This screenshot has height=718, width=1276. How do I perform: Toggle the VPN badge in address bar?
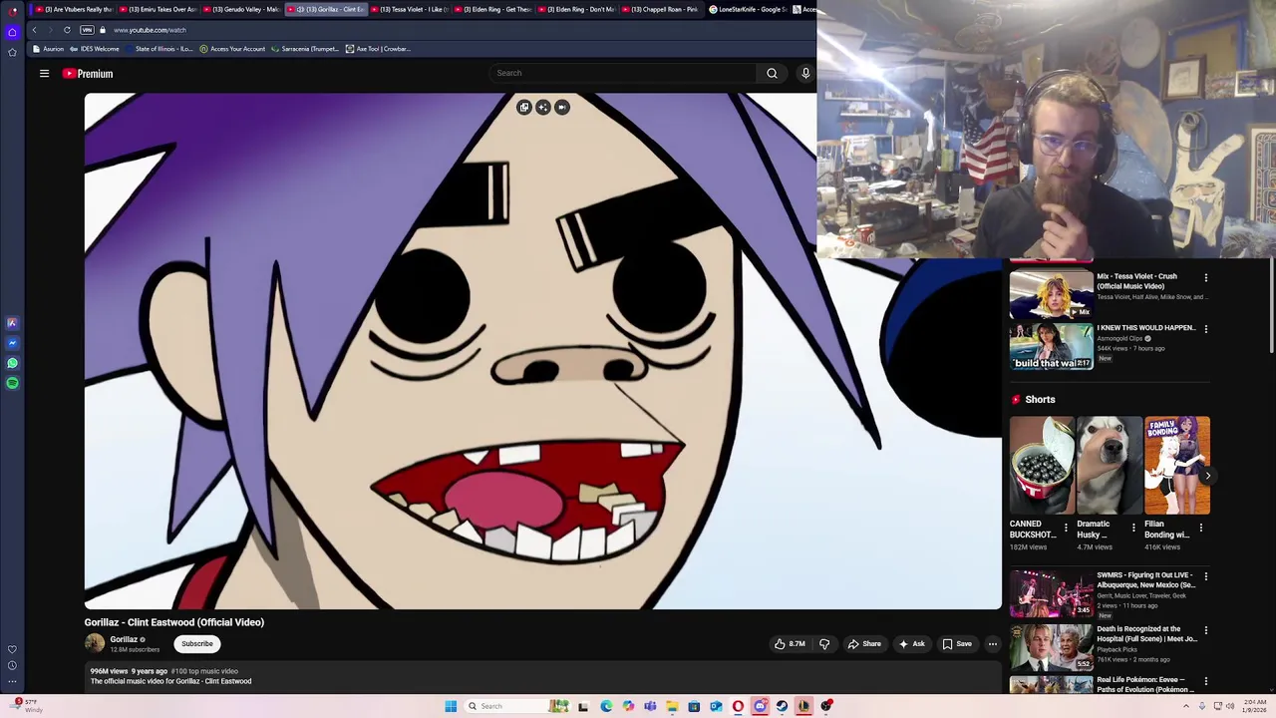(87, 30)
